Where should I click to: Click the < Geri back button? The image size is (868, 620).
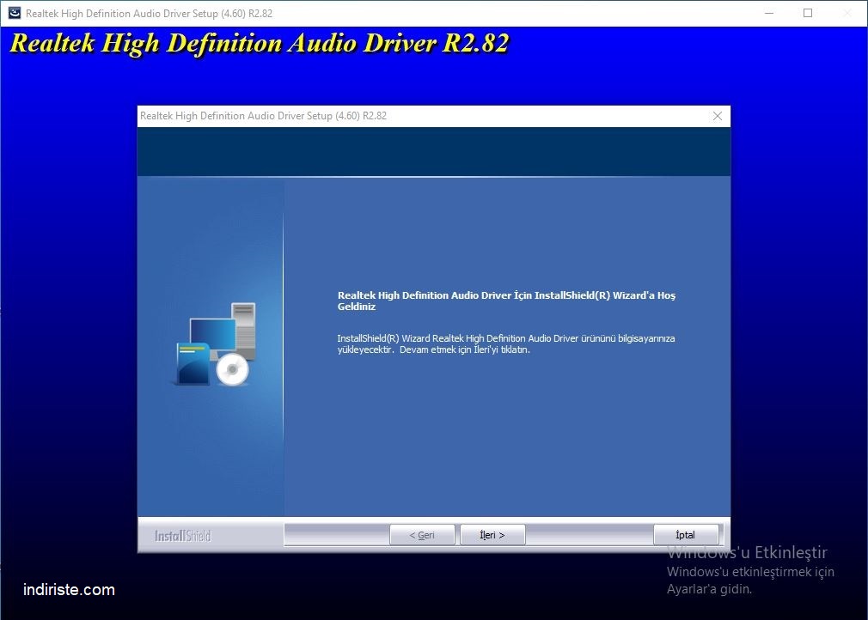(x=422, y=535)
